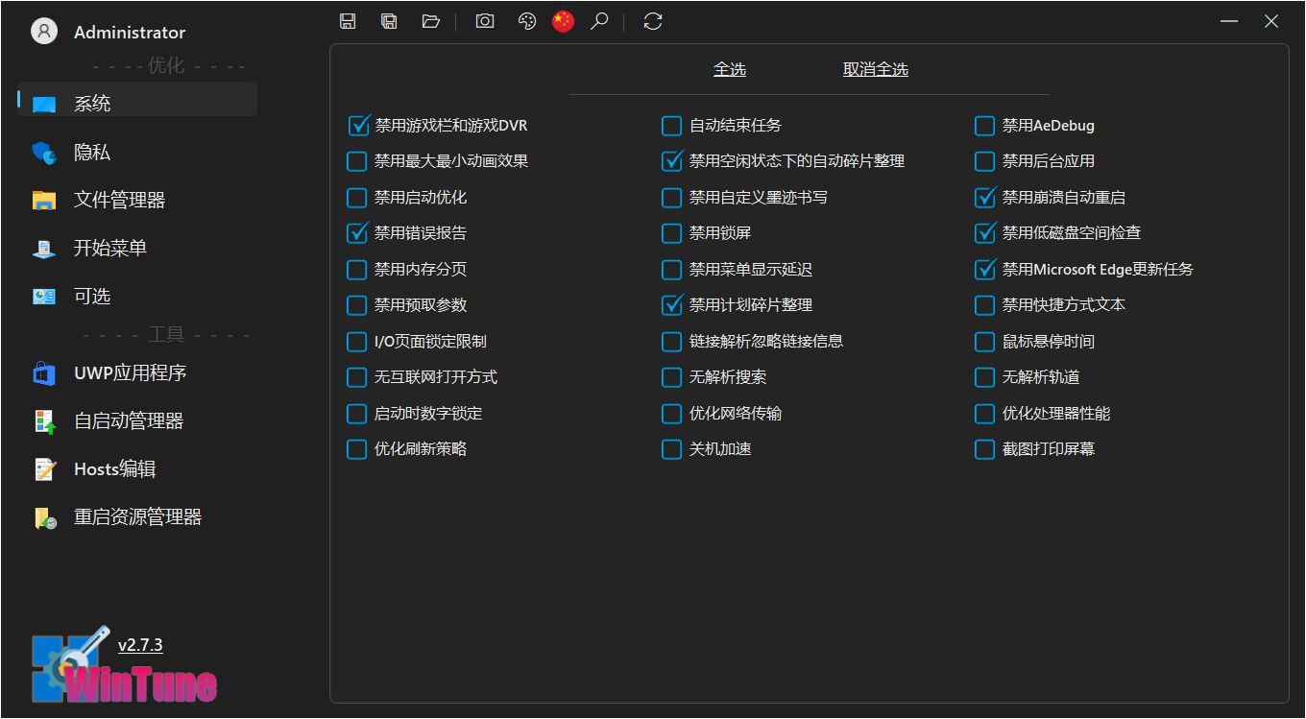Check 禁用锁屏
This screenshot has width=1306, height=719.
(672, 233)
